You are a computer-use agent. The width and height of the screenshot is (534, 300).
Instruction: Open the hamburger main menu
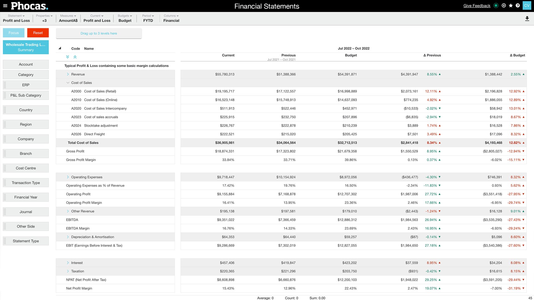(5, 6)
